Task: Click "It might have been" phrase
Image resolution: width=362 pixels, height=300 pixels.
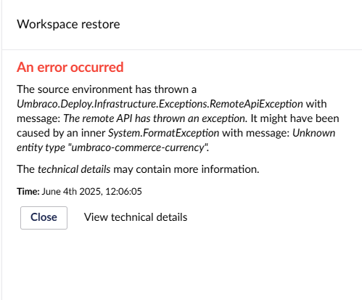Action: 295,118
